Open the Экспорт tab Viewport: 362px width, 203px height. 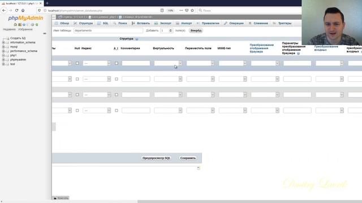(x=163, y=23)
